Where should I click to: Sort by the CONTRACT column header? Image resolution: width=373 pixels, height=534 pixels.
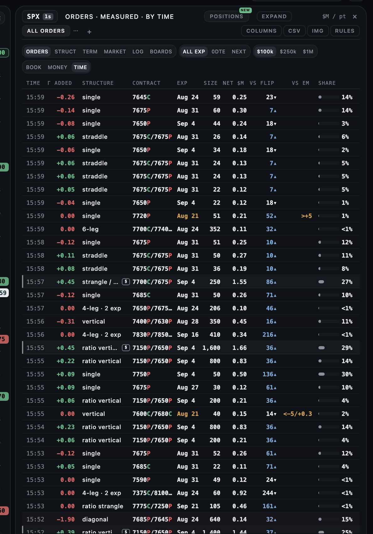[146, 83]
